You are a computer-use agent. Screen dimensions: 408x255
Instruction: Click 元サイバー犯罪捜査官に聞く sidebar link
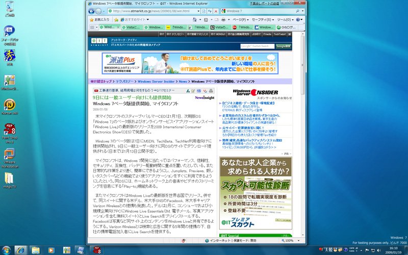pos(243,128)
